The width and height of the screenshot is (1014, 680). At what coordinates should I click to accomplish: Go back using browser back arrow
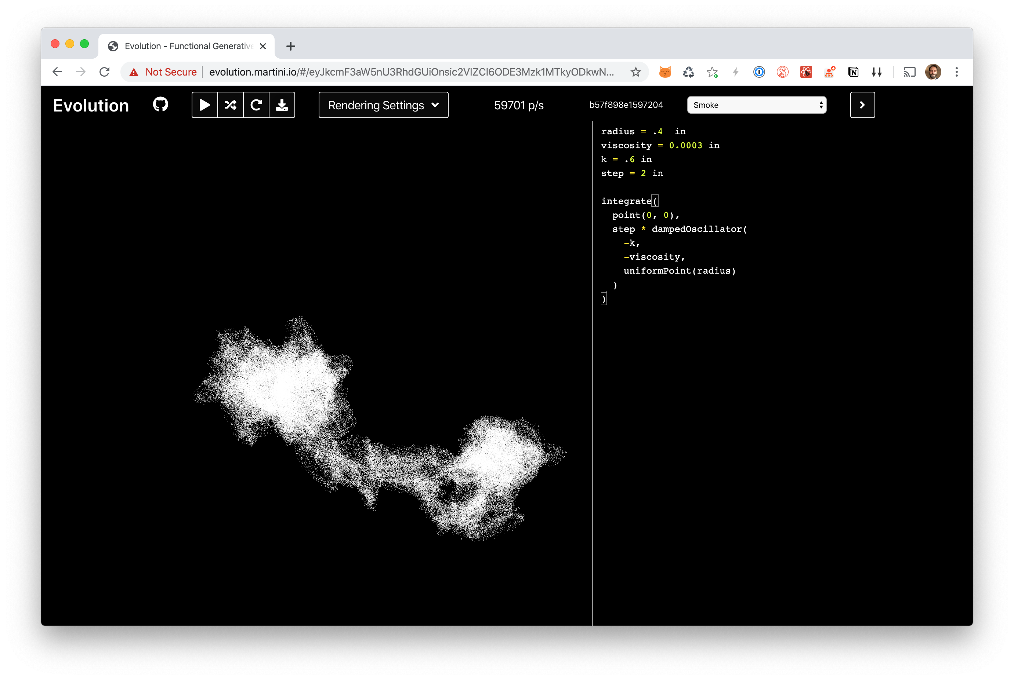(57, 72)
